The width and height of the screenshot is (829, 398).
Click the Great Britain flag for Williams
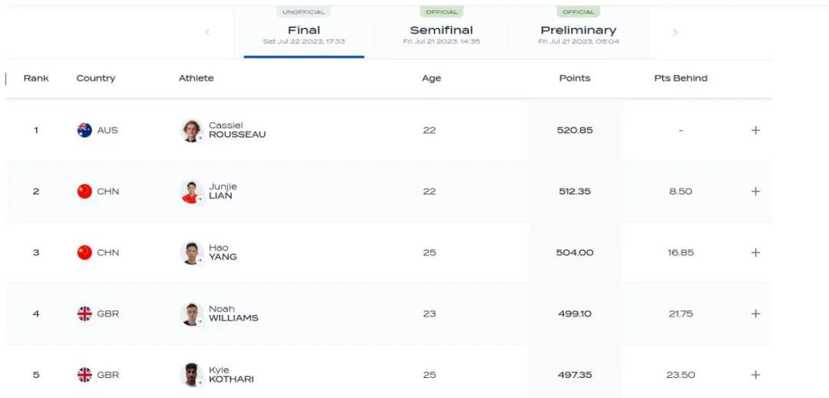point(84,313)
